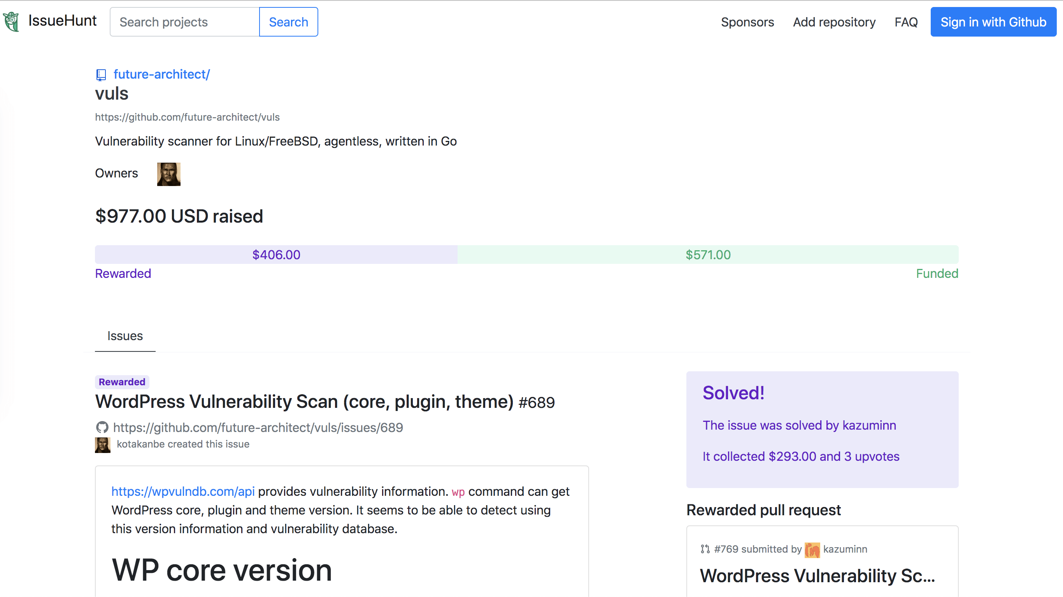The height and width of the screenshot is (597, 1063).
Task: Open the Sponsors page
Action: coord(747,22)
